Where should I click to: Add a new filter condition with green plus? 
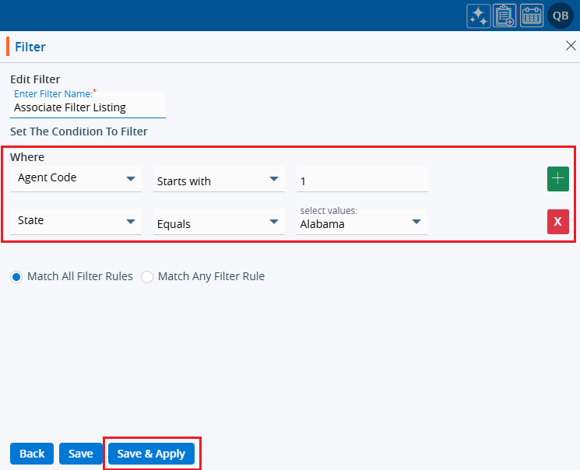(x=557, y=179)
